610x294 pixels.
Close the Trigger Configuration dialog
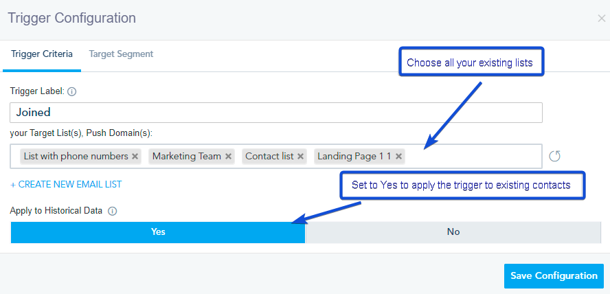pyautogui.click(x=601, y=19)
